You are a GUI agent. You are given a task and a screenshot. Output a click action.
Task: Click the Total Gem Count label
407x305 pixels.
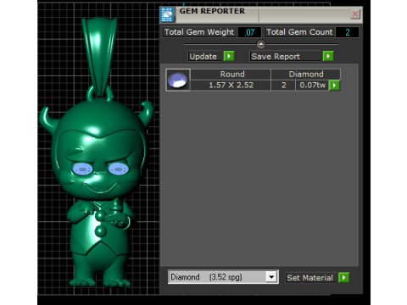click(299, 32)
